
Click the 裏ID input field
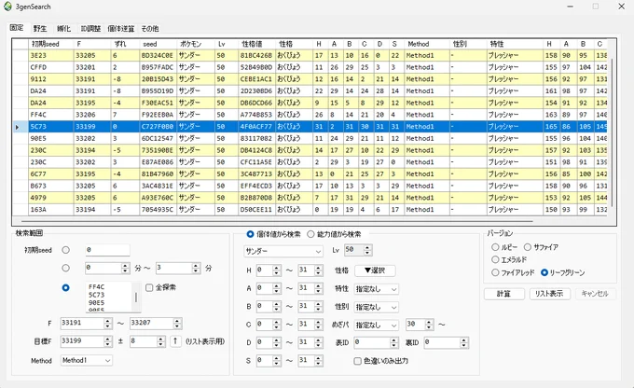click(447, 342)
